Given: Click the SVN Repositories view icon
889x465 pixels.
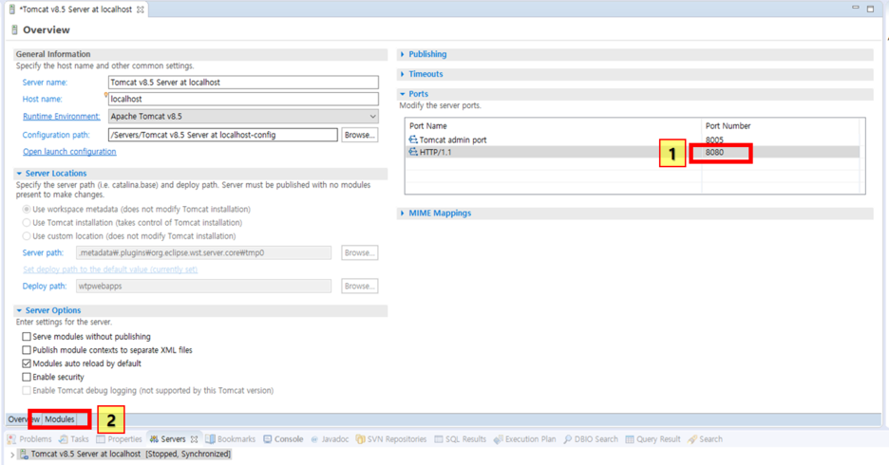Looking at the screenshot, I should 360,439.
